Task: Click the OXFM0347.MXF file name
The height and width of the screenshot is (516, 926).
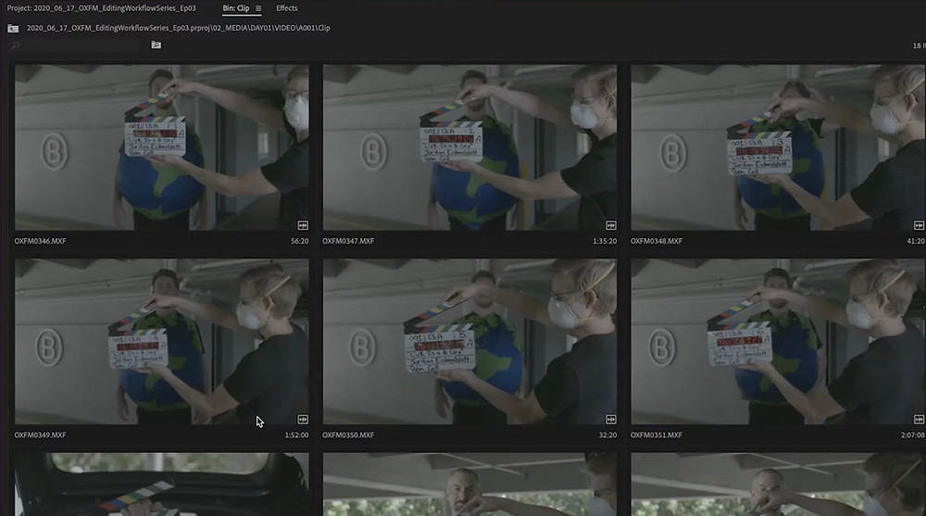Action: [x=348, y=241]
